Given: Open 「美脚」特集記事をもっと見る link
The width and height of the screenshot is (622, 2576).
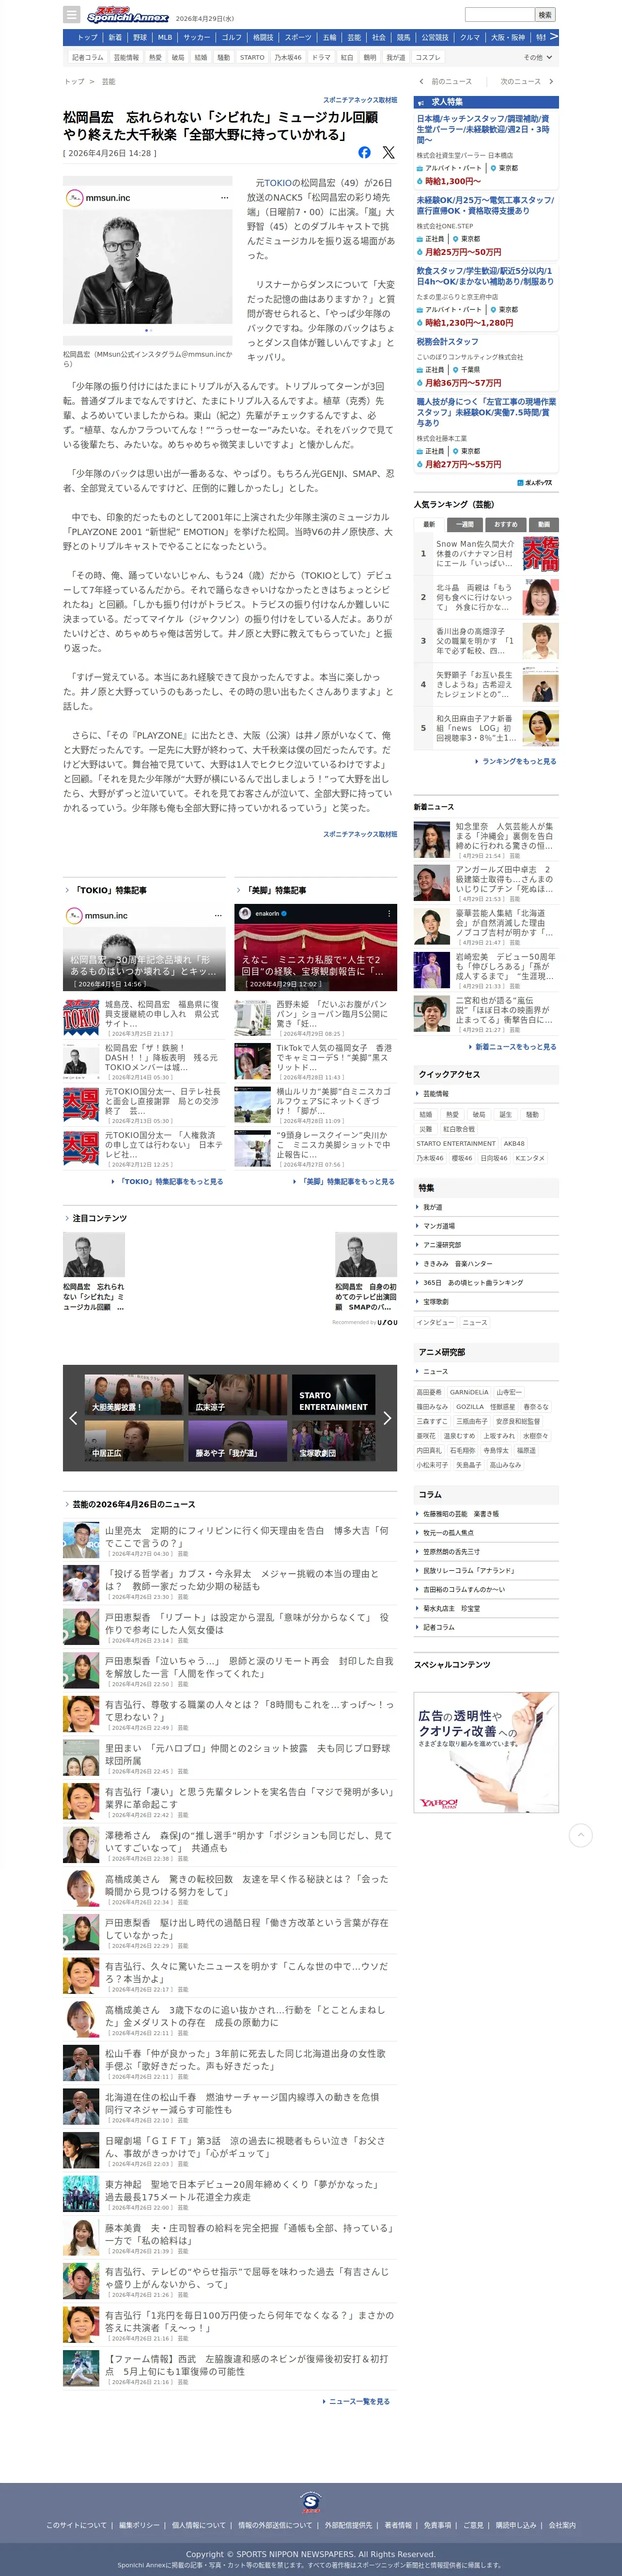Looking at the screenshot, I should click(x=347, y=1182).
